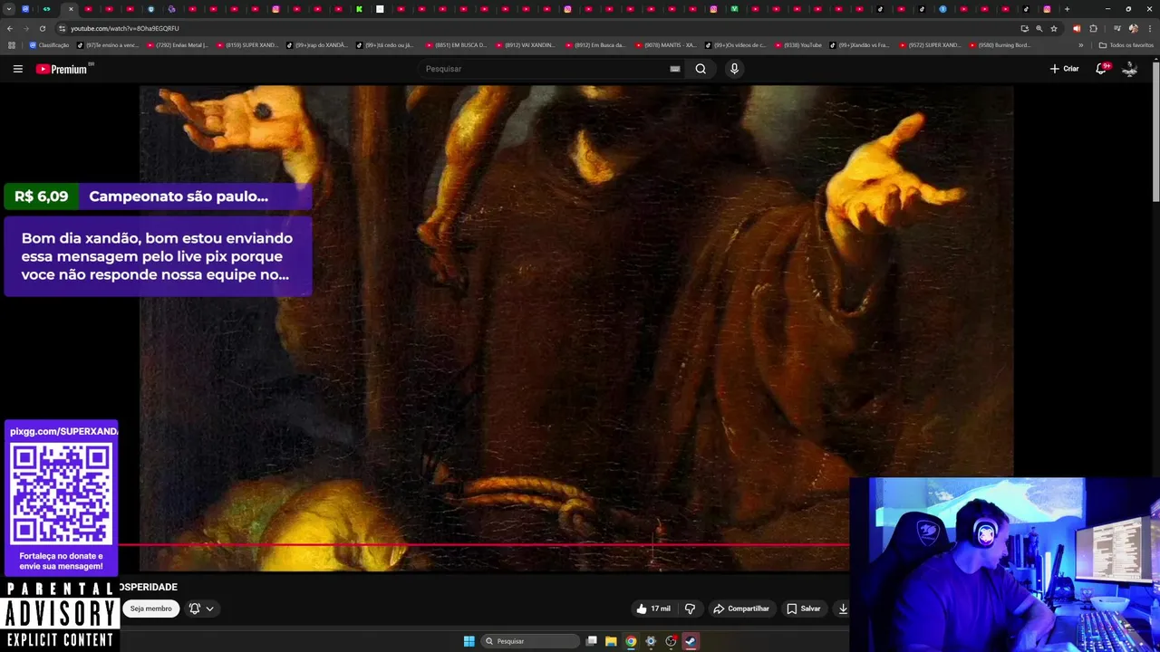Screen dimensions: 1160x652
Task: Click the zoom magnifier in address bar
Action: pos(1039,28)
